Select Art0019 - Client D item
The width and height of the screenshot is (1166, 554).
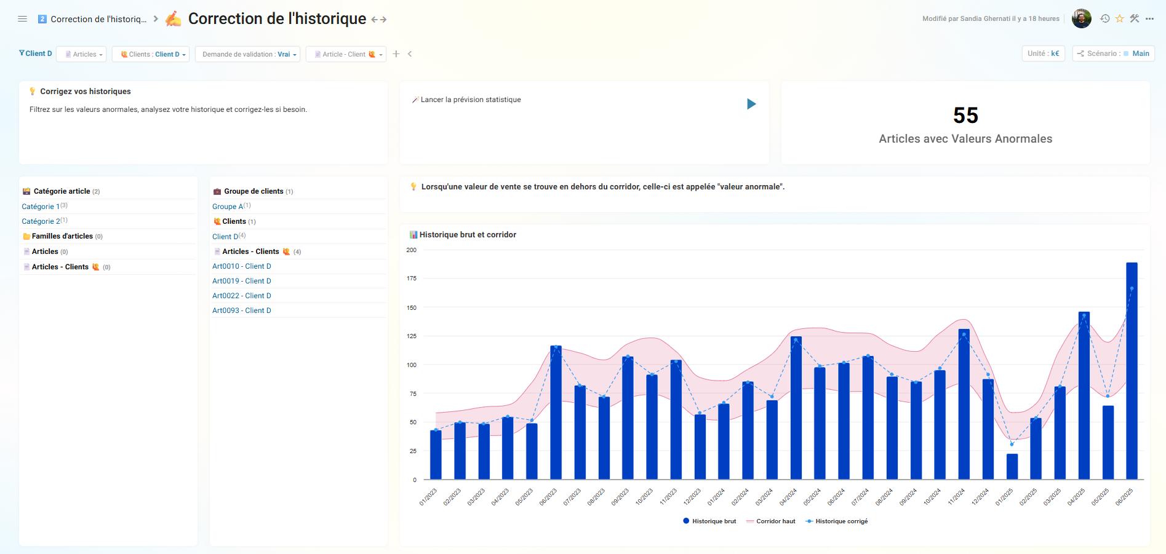point(241,281)
